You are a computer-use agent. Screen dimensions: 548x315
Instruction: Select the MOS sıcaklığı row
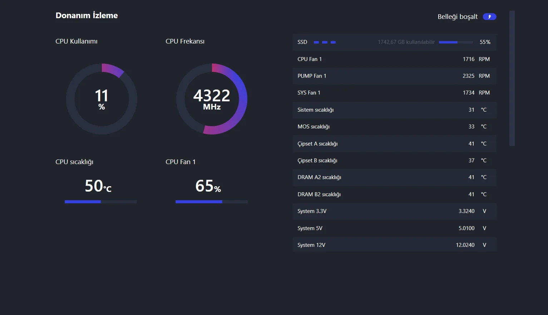394,127
